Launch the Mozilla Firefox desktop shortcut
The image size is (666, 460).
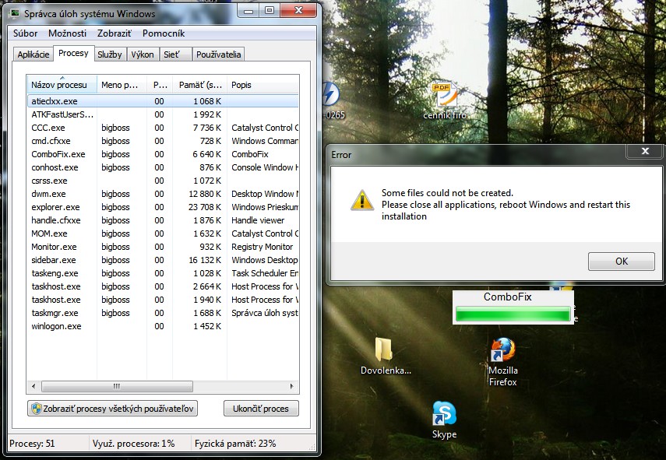503,362
